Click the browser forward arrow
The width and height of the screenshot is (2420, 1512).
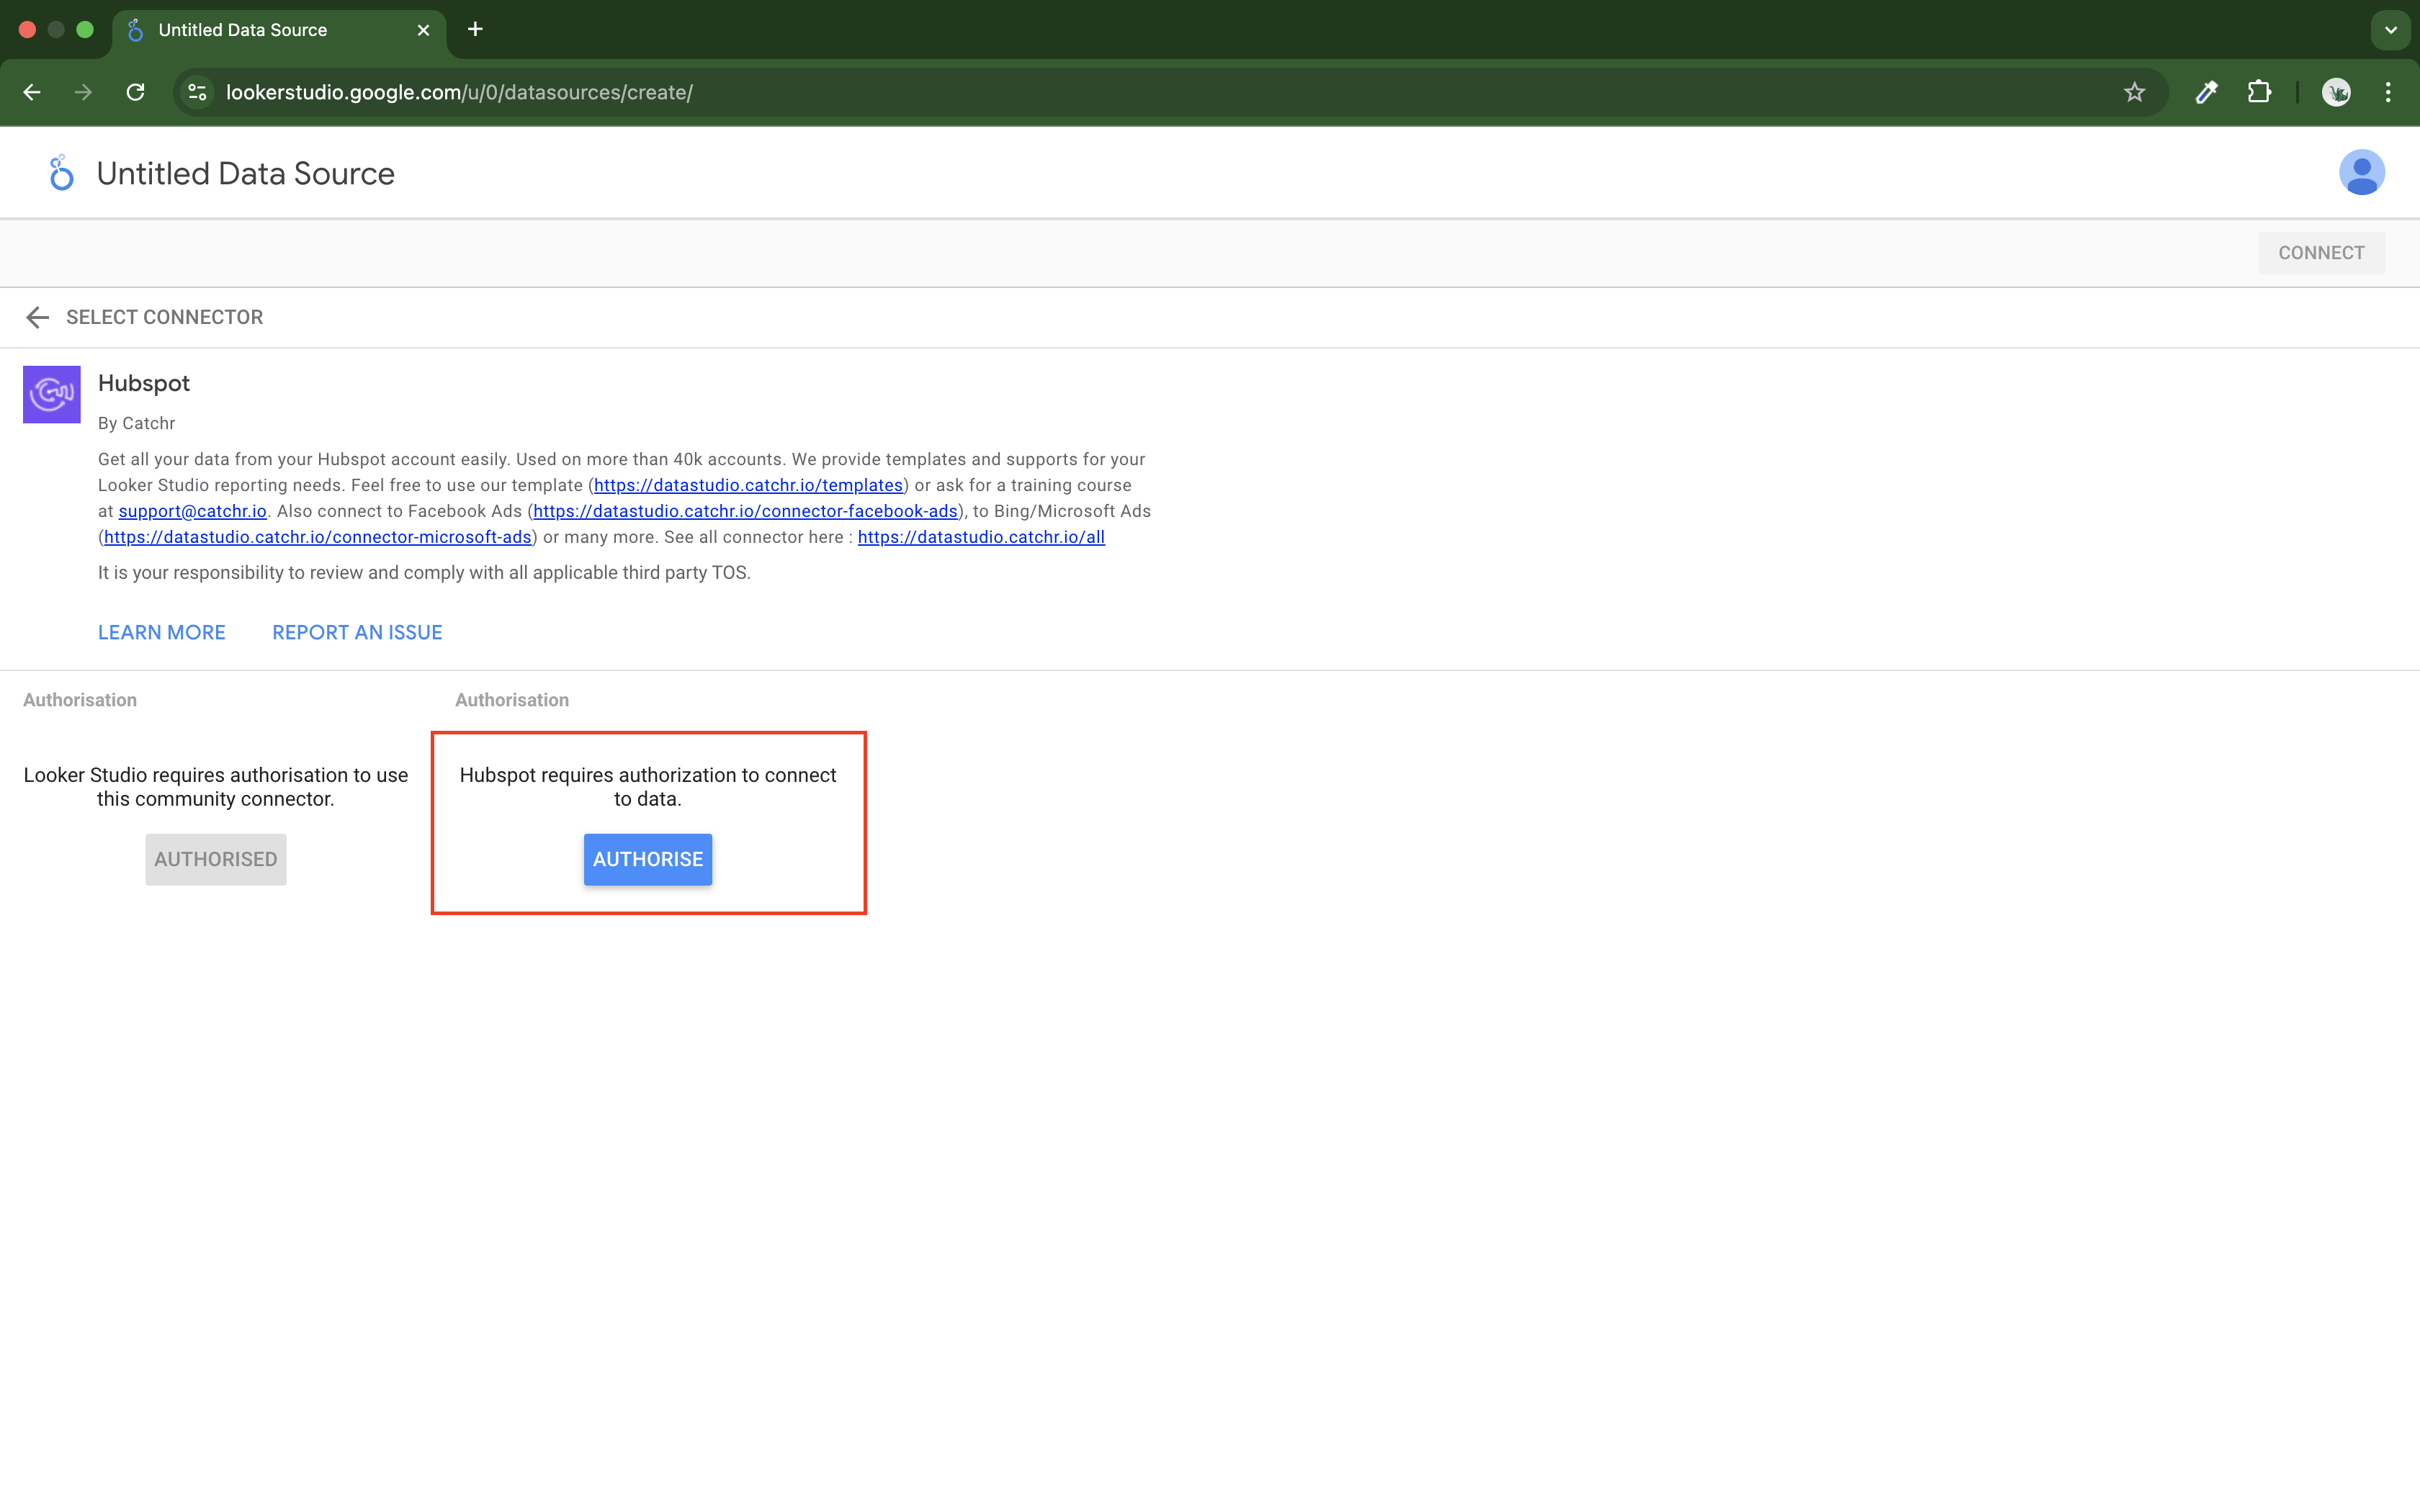pyautogui.click(x=84, y=92)
